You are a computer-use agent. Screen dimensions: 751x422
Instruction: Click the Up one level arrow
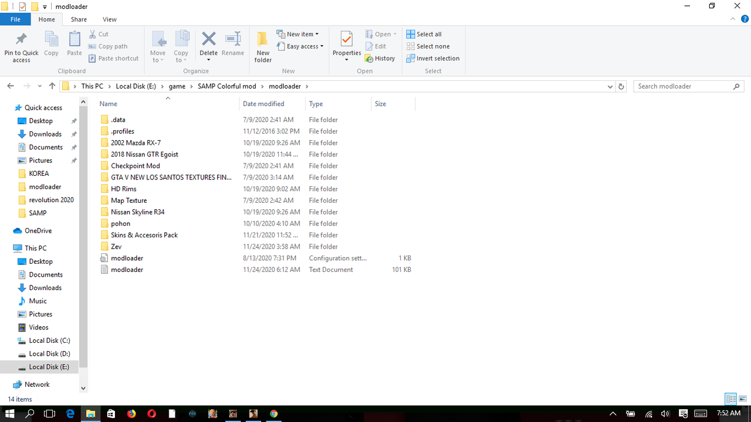pos(52,86)
